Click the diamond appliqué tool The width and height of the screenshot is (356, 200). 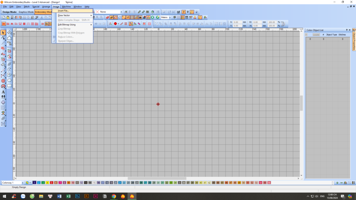3,102
